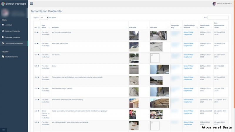Click the eye icon for problem 93
Image resolution: width=235 pixels, height=132 pixels.
click(38, 32)
